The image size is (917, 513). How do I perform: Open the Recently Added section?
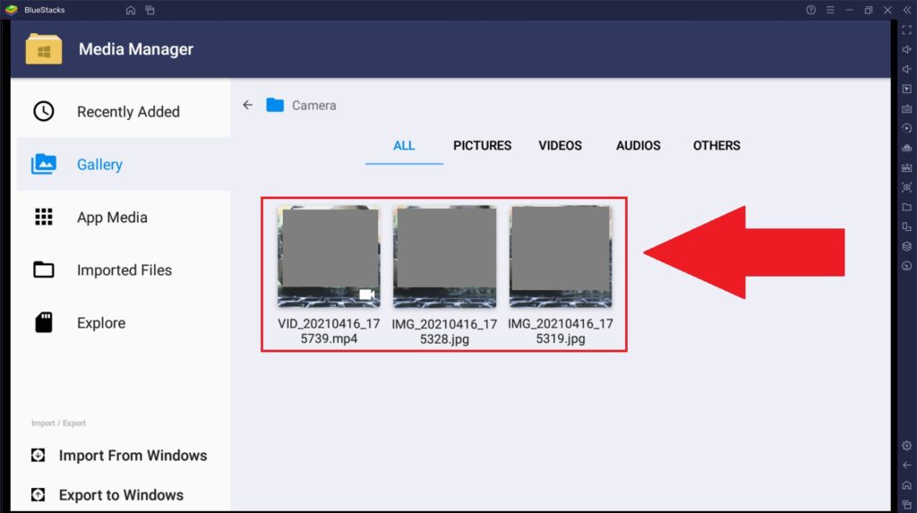pyautogui.click(x=127, y=112)
